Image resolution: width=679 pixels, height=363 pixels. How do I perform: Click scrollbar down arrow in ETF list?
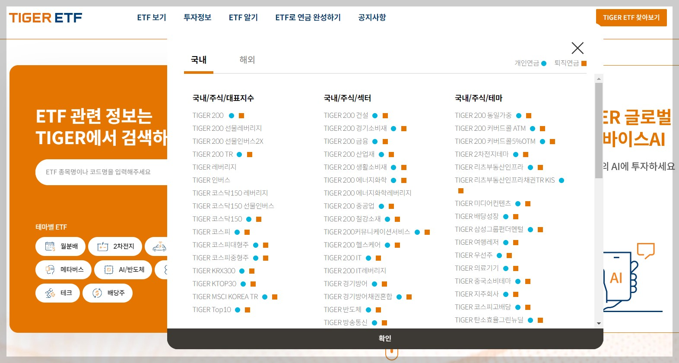click(599, 323)
